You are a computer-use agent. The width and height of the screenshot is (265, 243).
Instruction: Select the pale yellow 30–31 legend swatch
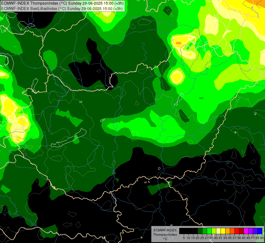click(x=218, y=231)
